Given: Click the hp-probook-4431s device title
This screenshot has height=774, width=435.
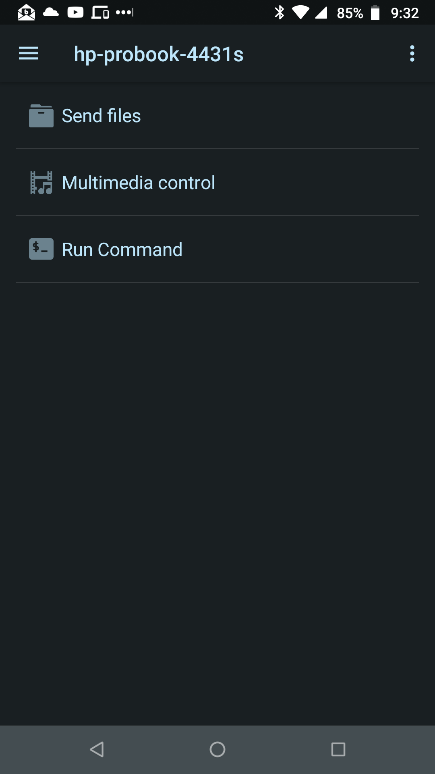Looking at the screenshot, I should point(159,54).
